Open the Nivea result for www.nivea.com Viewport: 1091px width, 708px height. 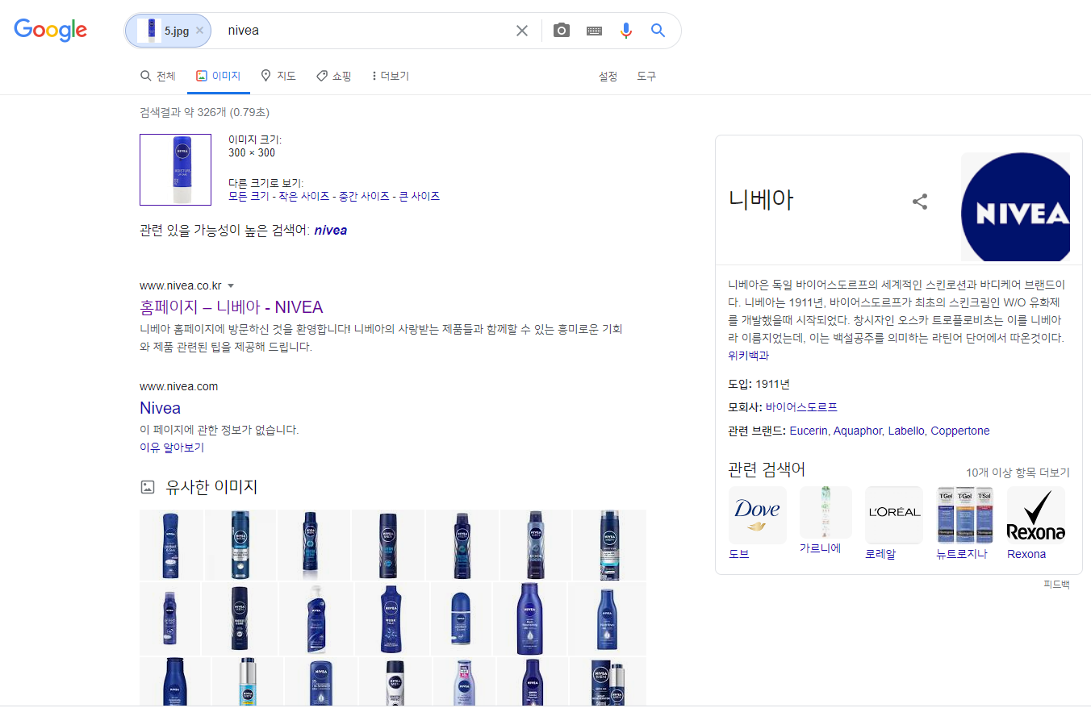tap(160, 407)
